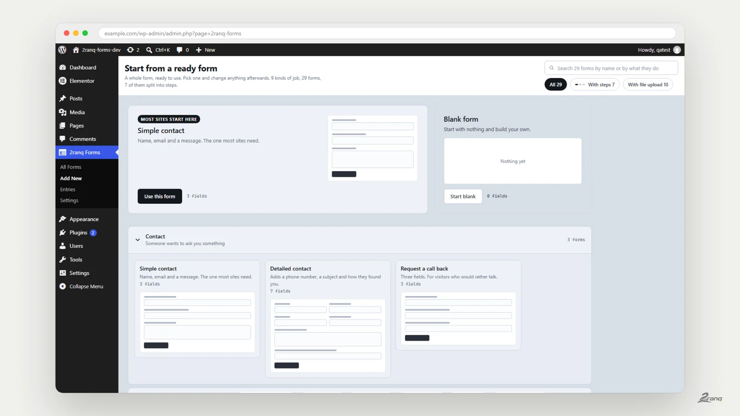
Task: Open All Forms submenu item
Action: pyautogui.click(x=71, y=167)
